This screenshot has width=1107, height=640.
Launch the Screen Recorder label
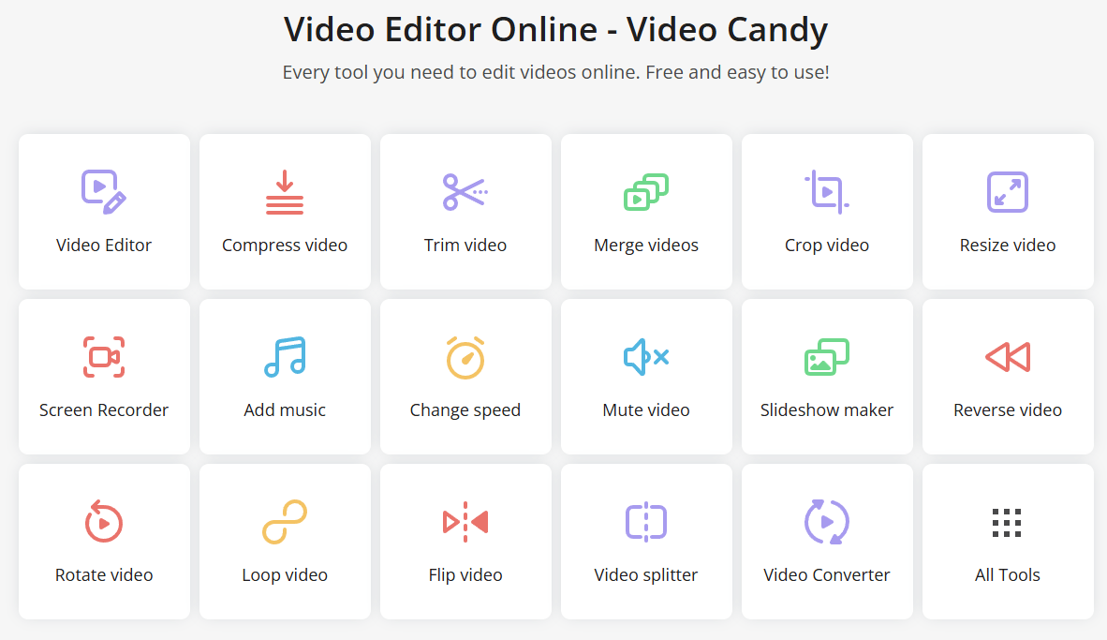point(104,409)
